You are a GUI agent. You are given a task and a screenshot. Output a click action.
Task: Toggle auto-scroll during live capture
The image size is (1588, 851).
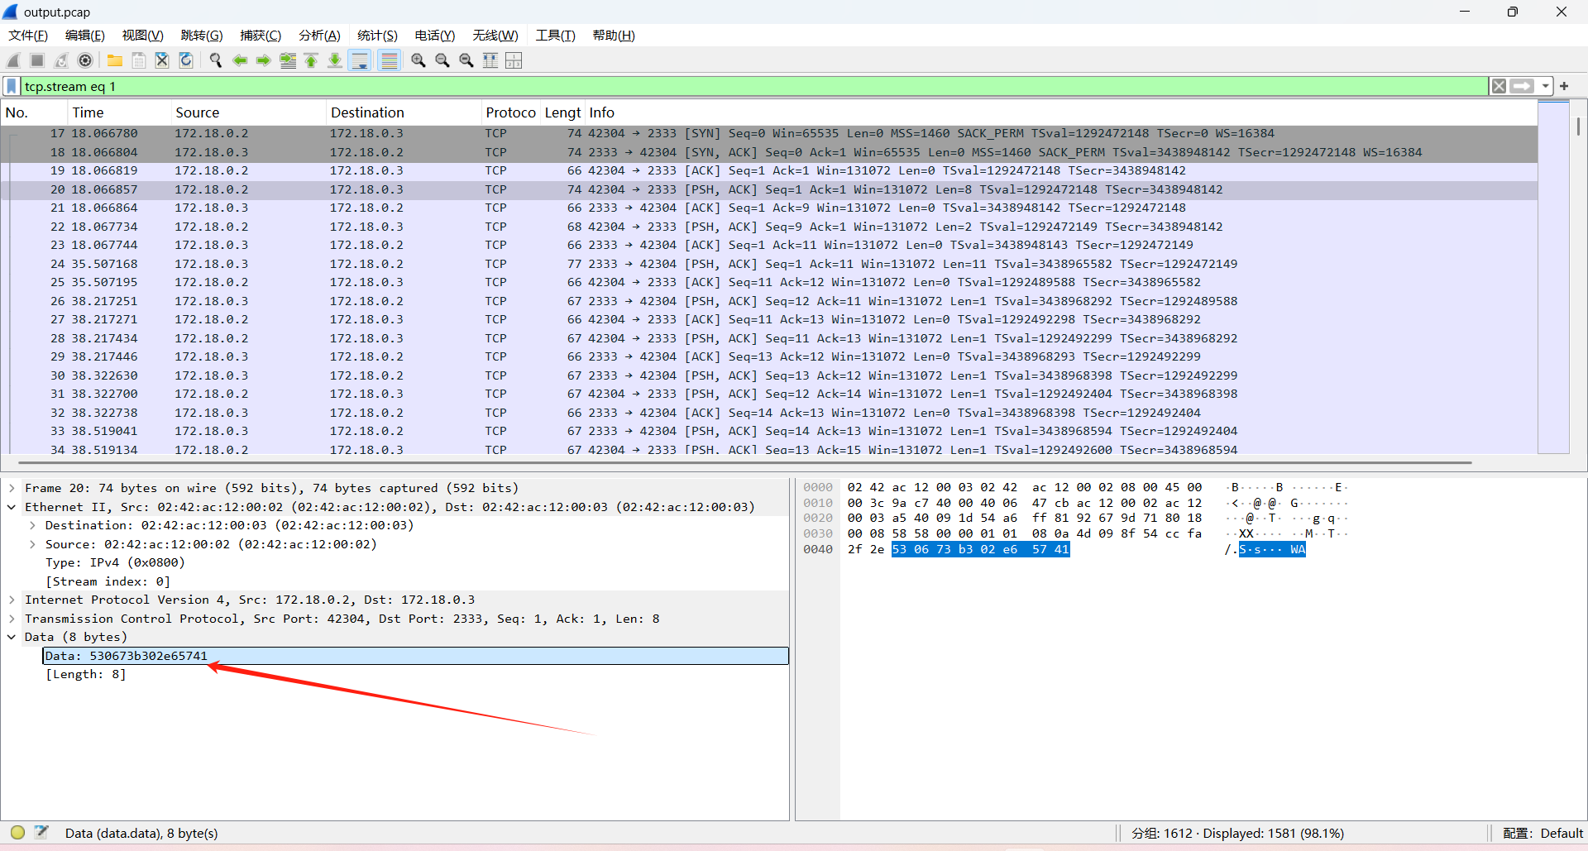360,60
